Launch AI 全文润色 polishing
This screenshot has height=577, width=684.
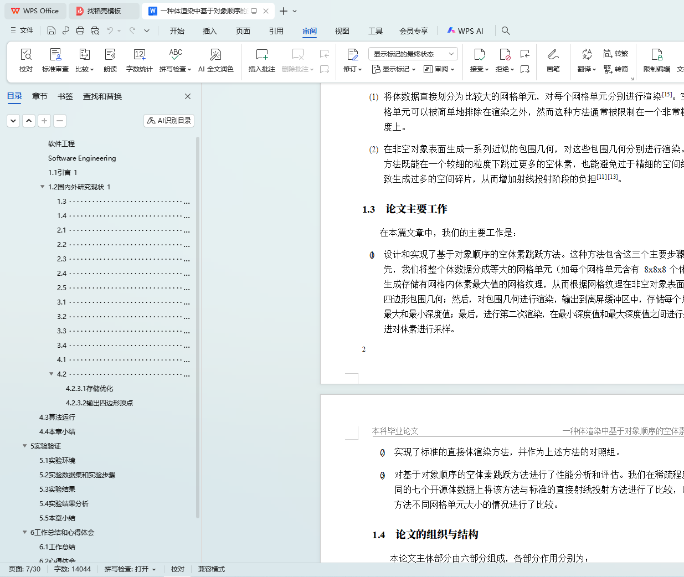click(x=215, y=60)
